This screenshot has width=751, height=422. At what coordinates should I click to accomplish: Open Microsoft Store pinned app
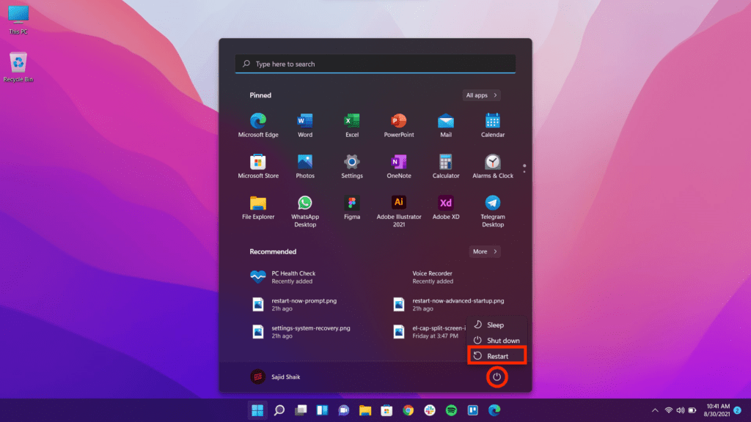(x=257, y=166)
